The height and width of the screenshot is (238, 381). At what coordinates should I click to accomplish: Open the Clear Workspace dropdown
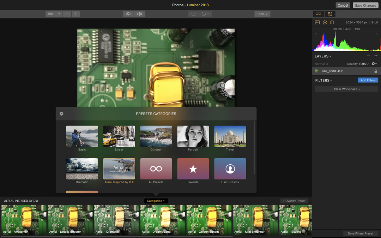[x=346, y=89]
